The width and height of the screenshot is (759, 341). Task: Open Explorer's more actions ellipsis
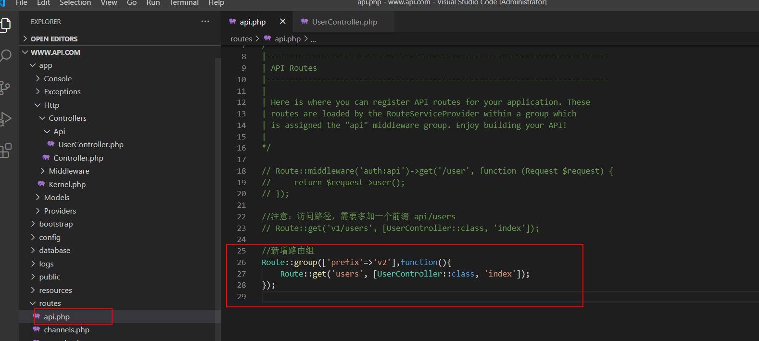[x=205, y=21]
